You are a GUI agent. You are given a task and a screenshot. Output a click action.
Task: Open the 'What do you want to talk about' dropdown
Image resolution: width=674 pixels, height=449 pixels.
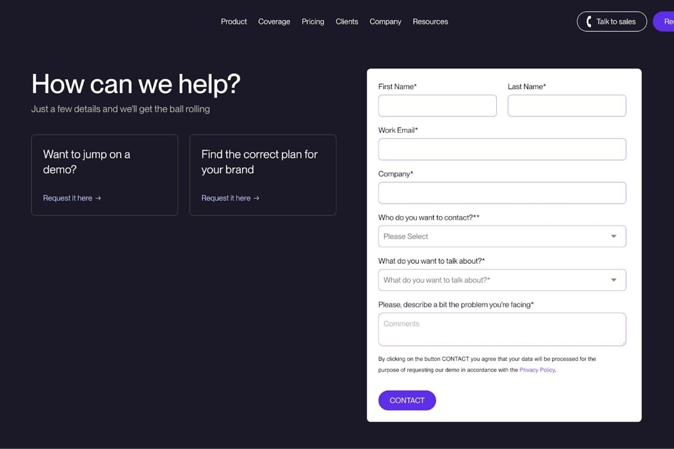point(502,280)
